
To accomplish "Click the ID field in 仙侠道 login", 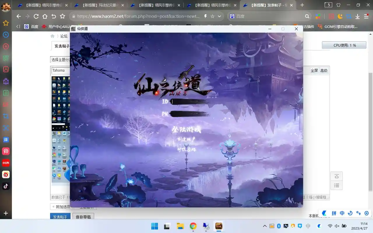I will click(x=190, y=102).
